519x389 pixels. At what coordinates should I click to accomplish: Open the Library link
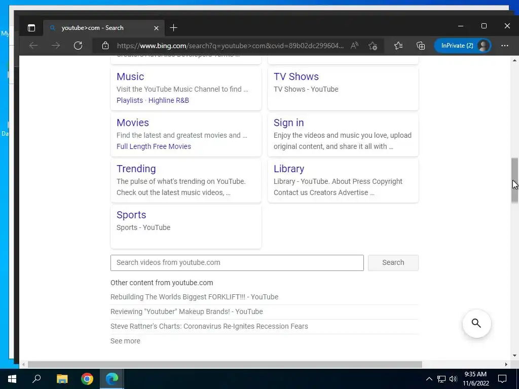(x=288, y=168)
